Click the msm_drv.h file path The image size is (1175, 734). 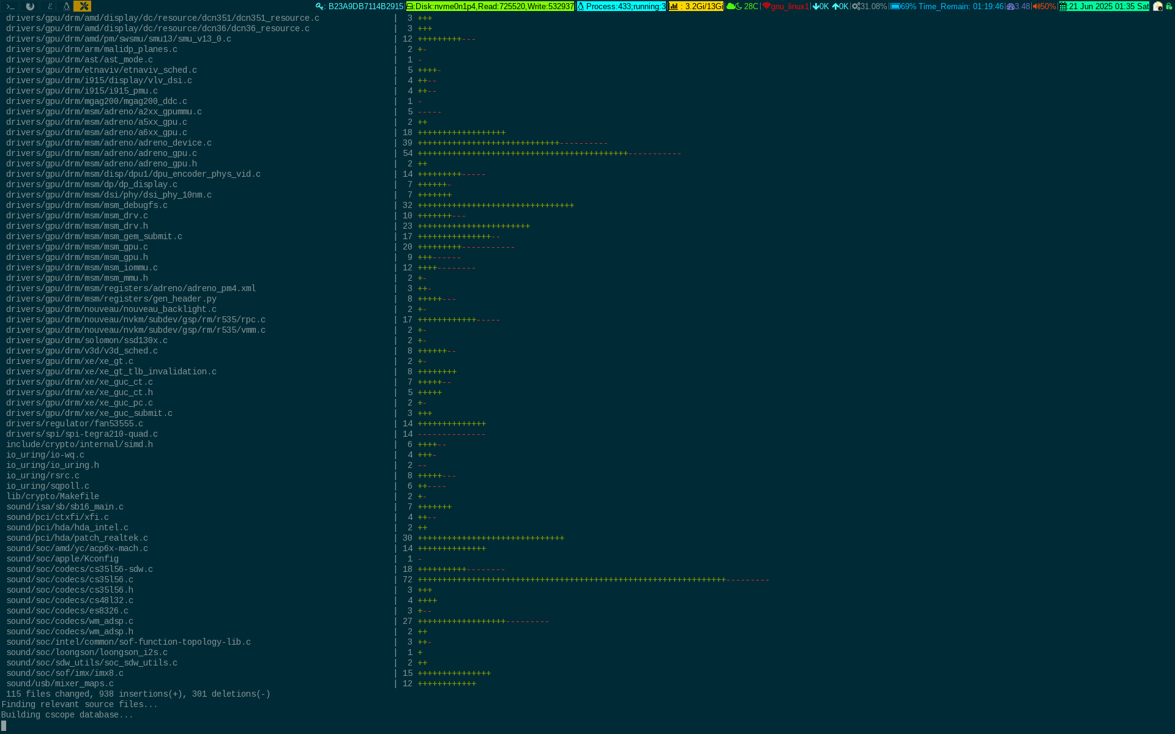77,226
